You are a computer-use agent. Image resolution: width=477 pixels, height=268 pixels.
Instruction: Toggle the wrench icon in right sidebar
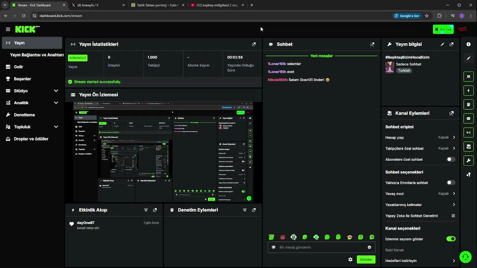468,160
